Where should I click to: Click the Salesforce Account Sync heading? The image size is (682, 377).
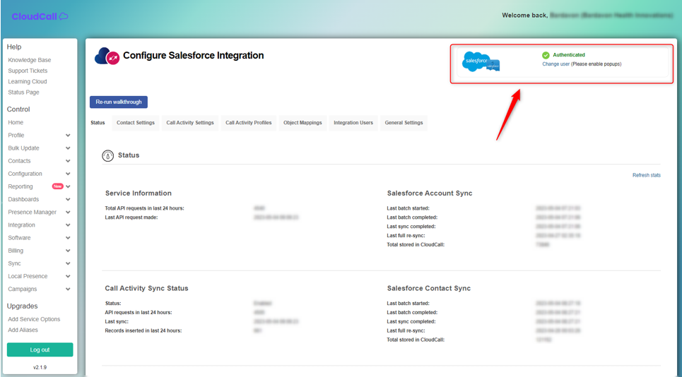click(430, 193)
